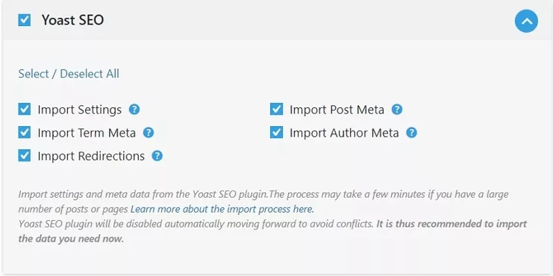Viewport: 553px width, 276px height.
Task: Open 'Learn more about the import process here'
Action: point(222,209)
